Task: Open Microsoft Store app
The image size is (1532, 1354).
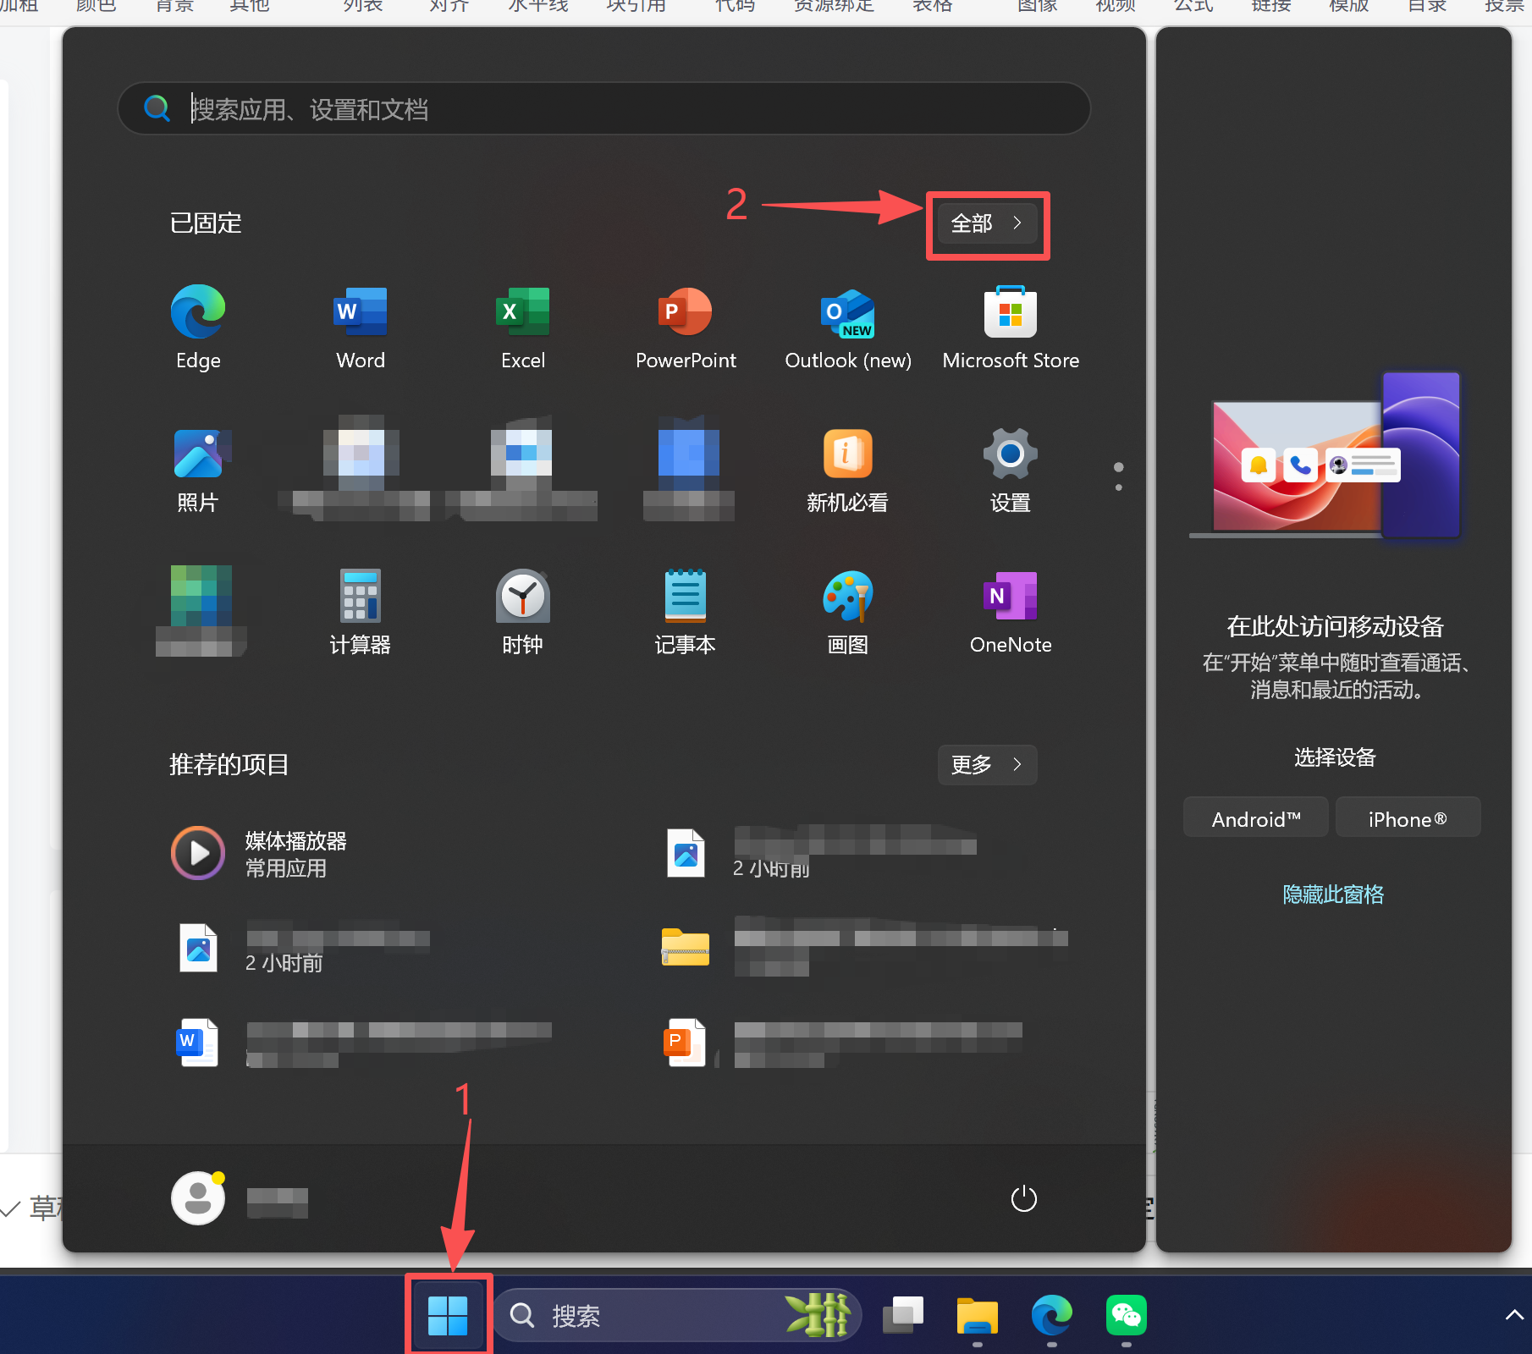Action: click(1011, 327)
